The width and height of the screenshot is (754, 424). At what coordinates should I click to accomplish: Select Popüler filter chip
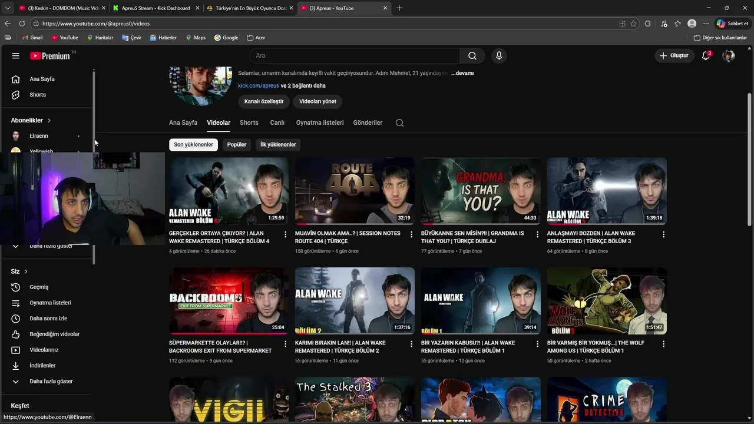pos(237,144)
